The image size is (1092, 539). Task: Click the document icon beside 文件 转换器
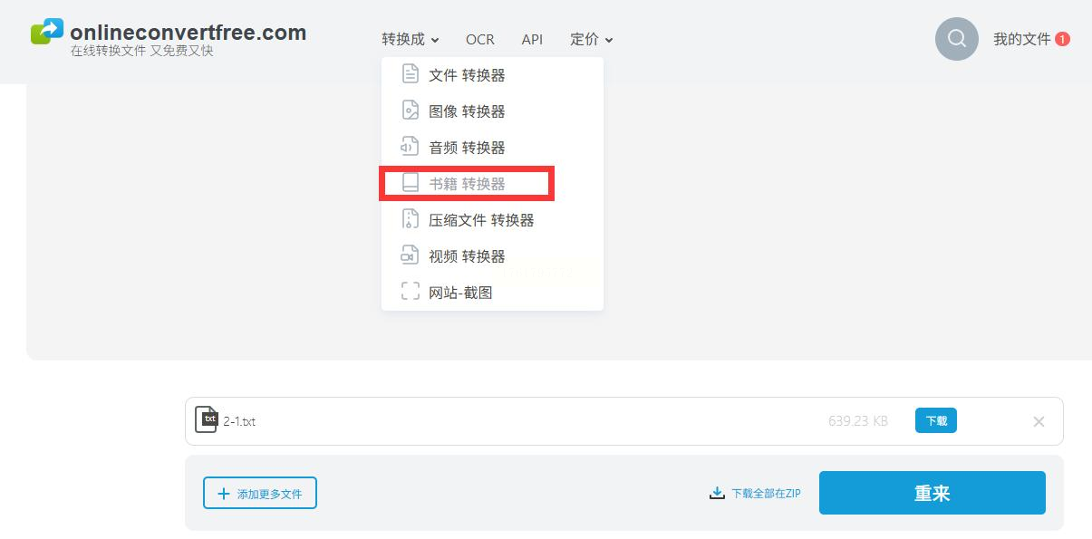[x=411, y=74]
